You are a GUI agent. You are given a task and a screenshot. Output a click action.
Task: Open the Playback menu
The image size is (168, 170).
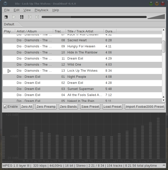click(x=42, y=10)
